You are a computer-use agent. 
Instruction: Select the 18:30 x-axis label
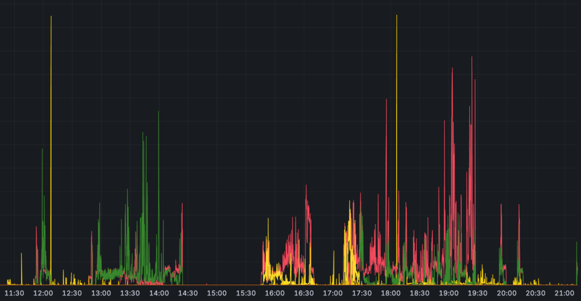pos(419,293)
